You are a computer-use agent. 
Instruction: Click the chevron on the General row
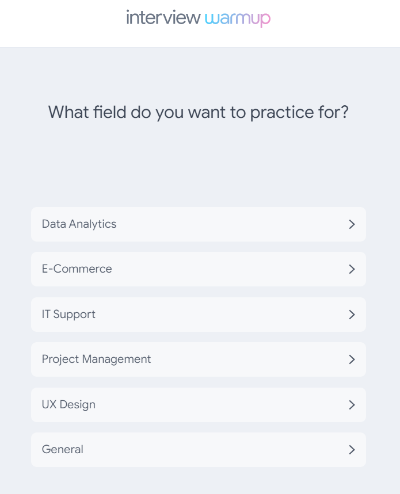tap(352, 450)
